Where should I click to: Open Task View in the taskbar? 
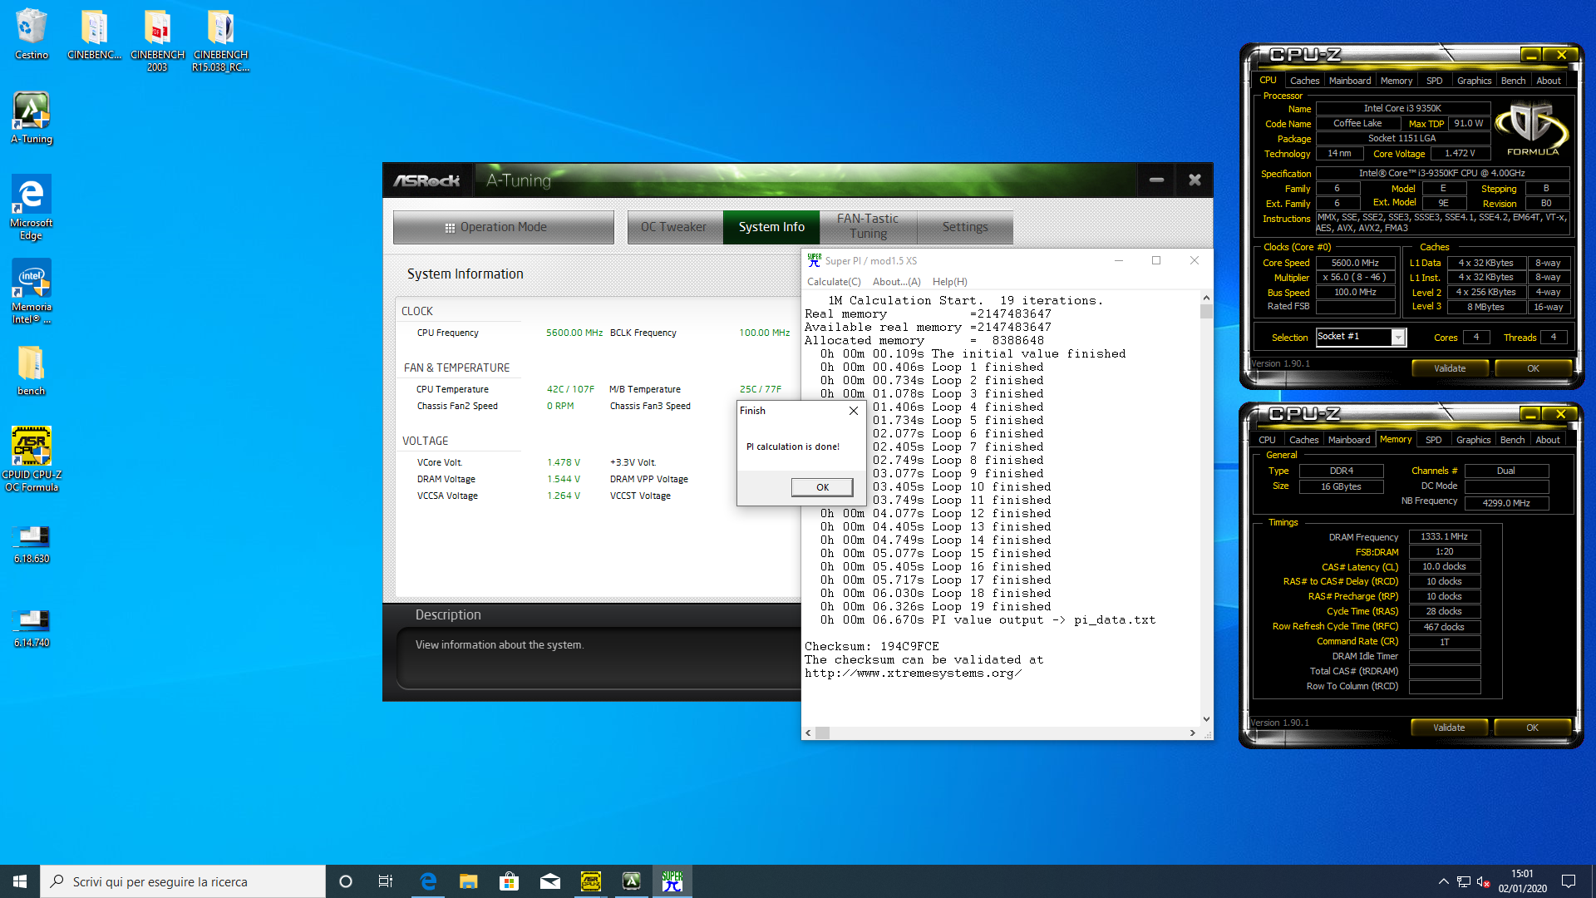point(386,881)
